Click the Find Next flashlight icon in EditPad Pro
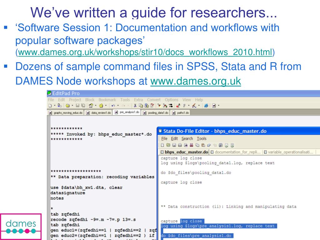 point(165,106)
